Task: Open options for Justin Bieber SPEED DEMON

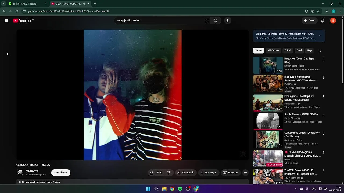Action: (x=324, y=115)
